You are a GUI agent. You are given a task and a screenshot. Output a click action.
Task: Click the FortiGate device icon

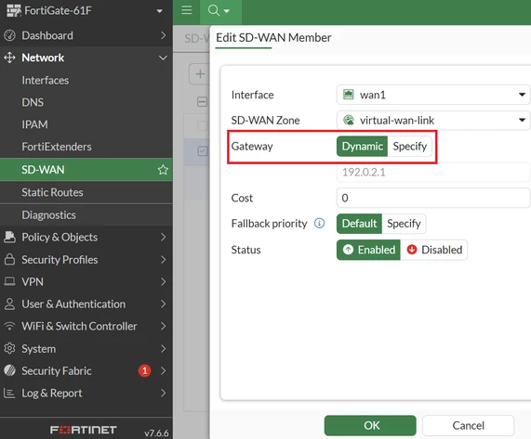[14, 11]
